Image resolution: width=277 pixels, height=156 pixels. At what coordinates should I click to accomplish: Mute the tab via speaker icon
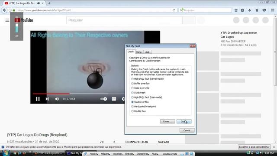coord(39,3)
